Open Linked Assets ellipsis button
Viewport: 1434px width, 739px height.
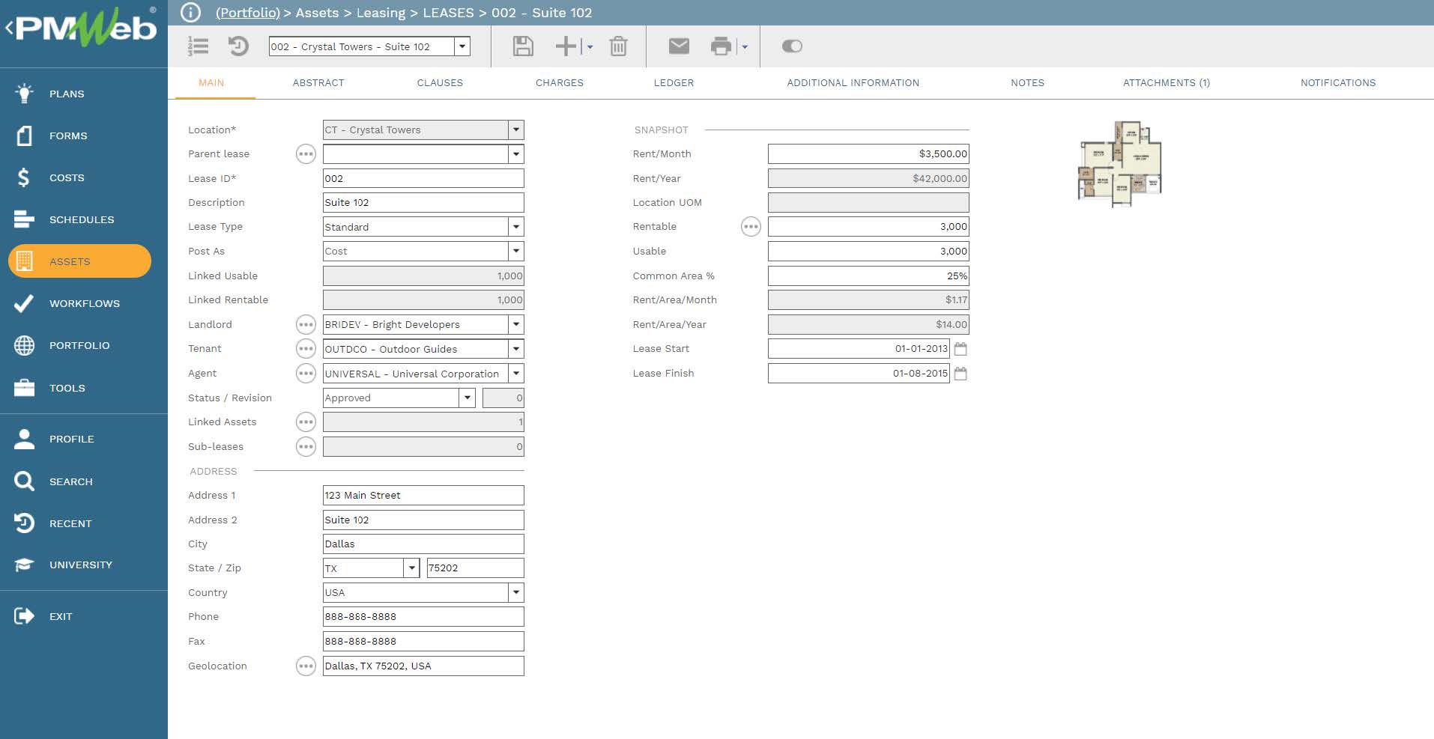click(x=306, y=422)
